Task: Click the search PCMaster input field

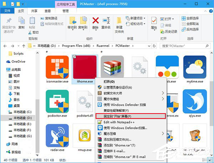Action: click(x=185, y=46)
